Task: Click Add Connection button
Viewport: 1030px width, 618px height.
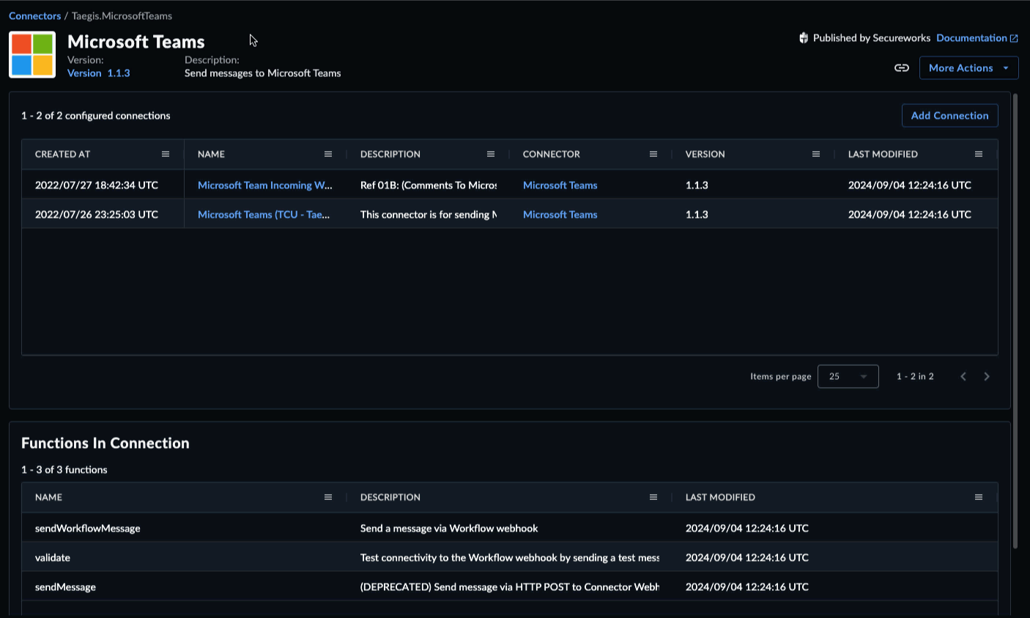Action: 949,116
